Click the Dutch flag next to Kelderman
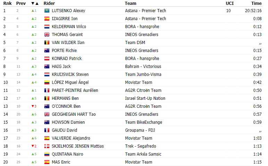The width and height of the screenshot is (268, 166). point(47,27)
